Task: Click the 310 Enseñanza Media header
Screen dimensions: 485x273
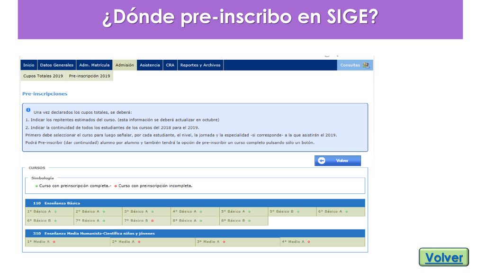Action: coord(195,233)
